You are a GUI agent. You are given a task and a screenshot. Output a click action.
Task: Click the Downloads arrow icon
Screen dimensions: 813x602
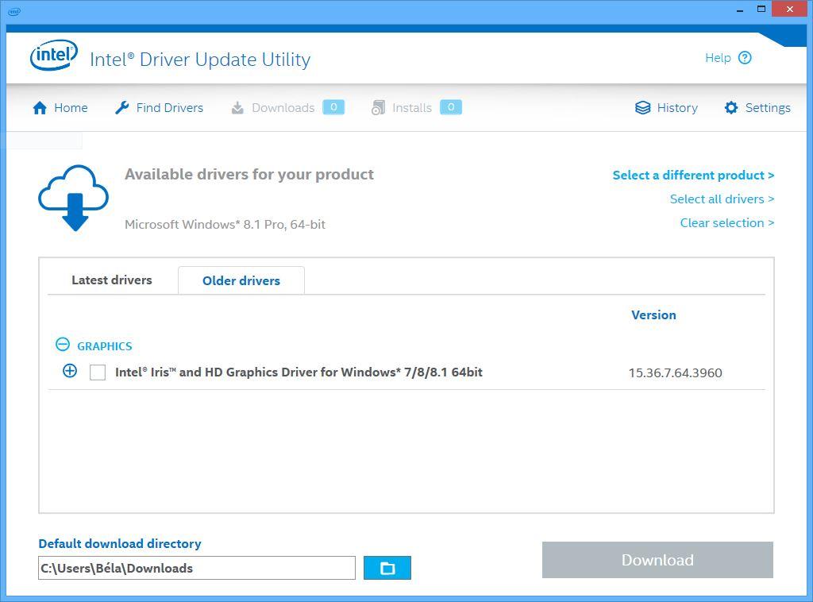[237, 108]
